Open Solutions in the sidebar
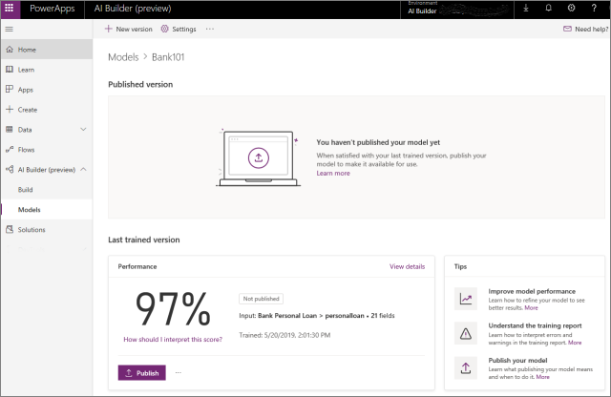This screenshot has height=397, width=611. pos(47,229)
